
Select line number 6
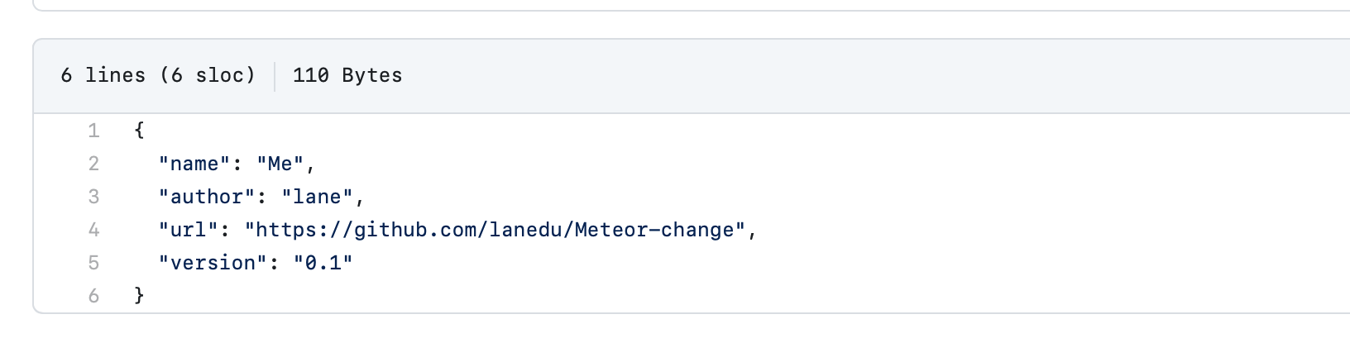tap(93, 296)
